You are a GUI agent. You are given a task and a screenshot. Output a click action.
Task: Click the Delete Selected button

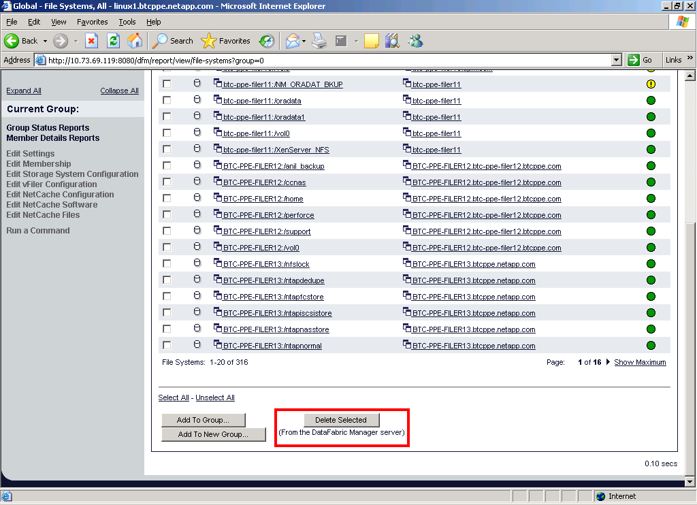(x=342, y=420)
